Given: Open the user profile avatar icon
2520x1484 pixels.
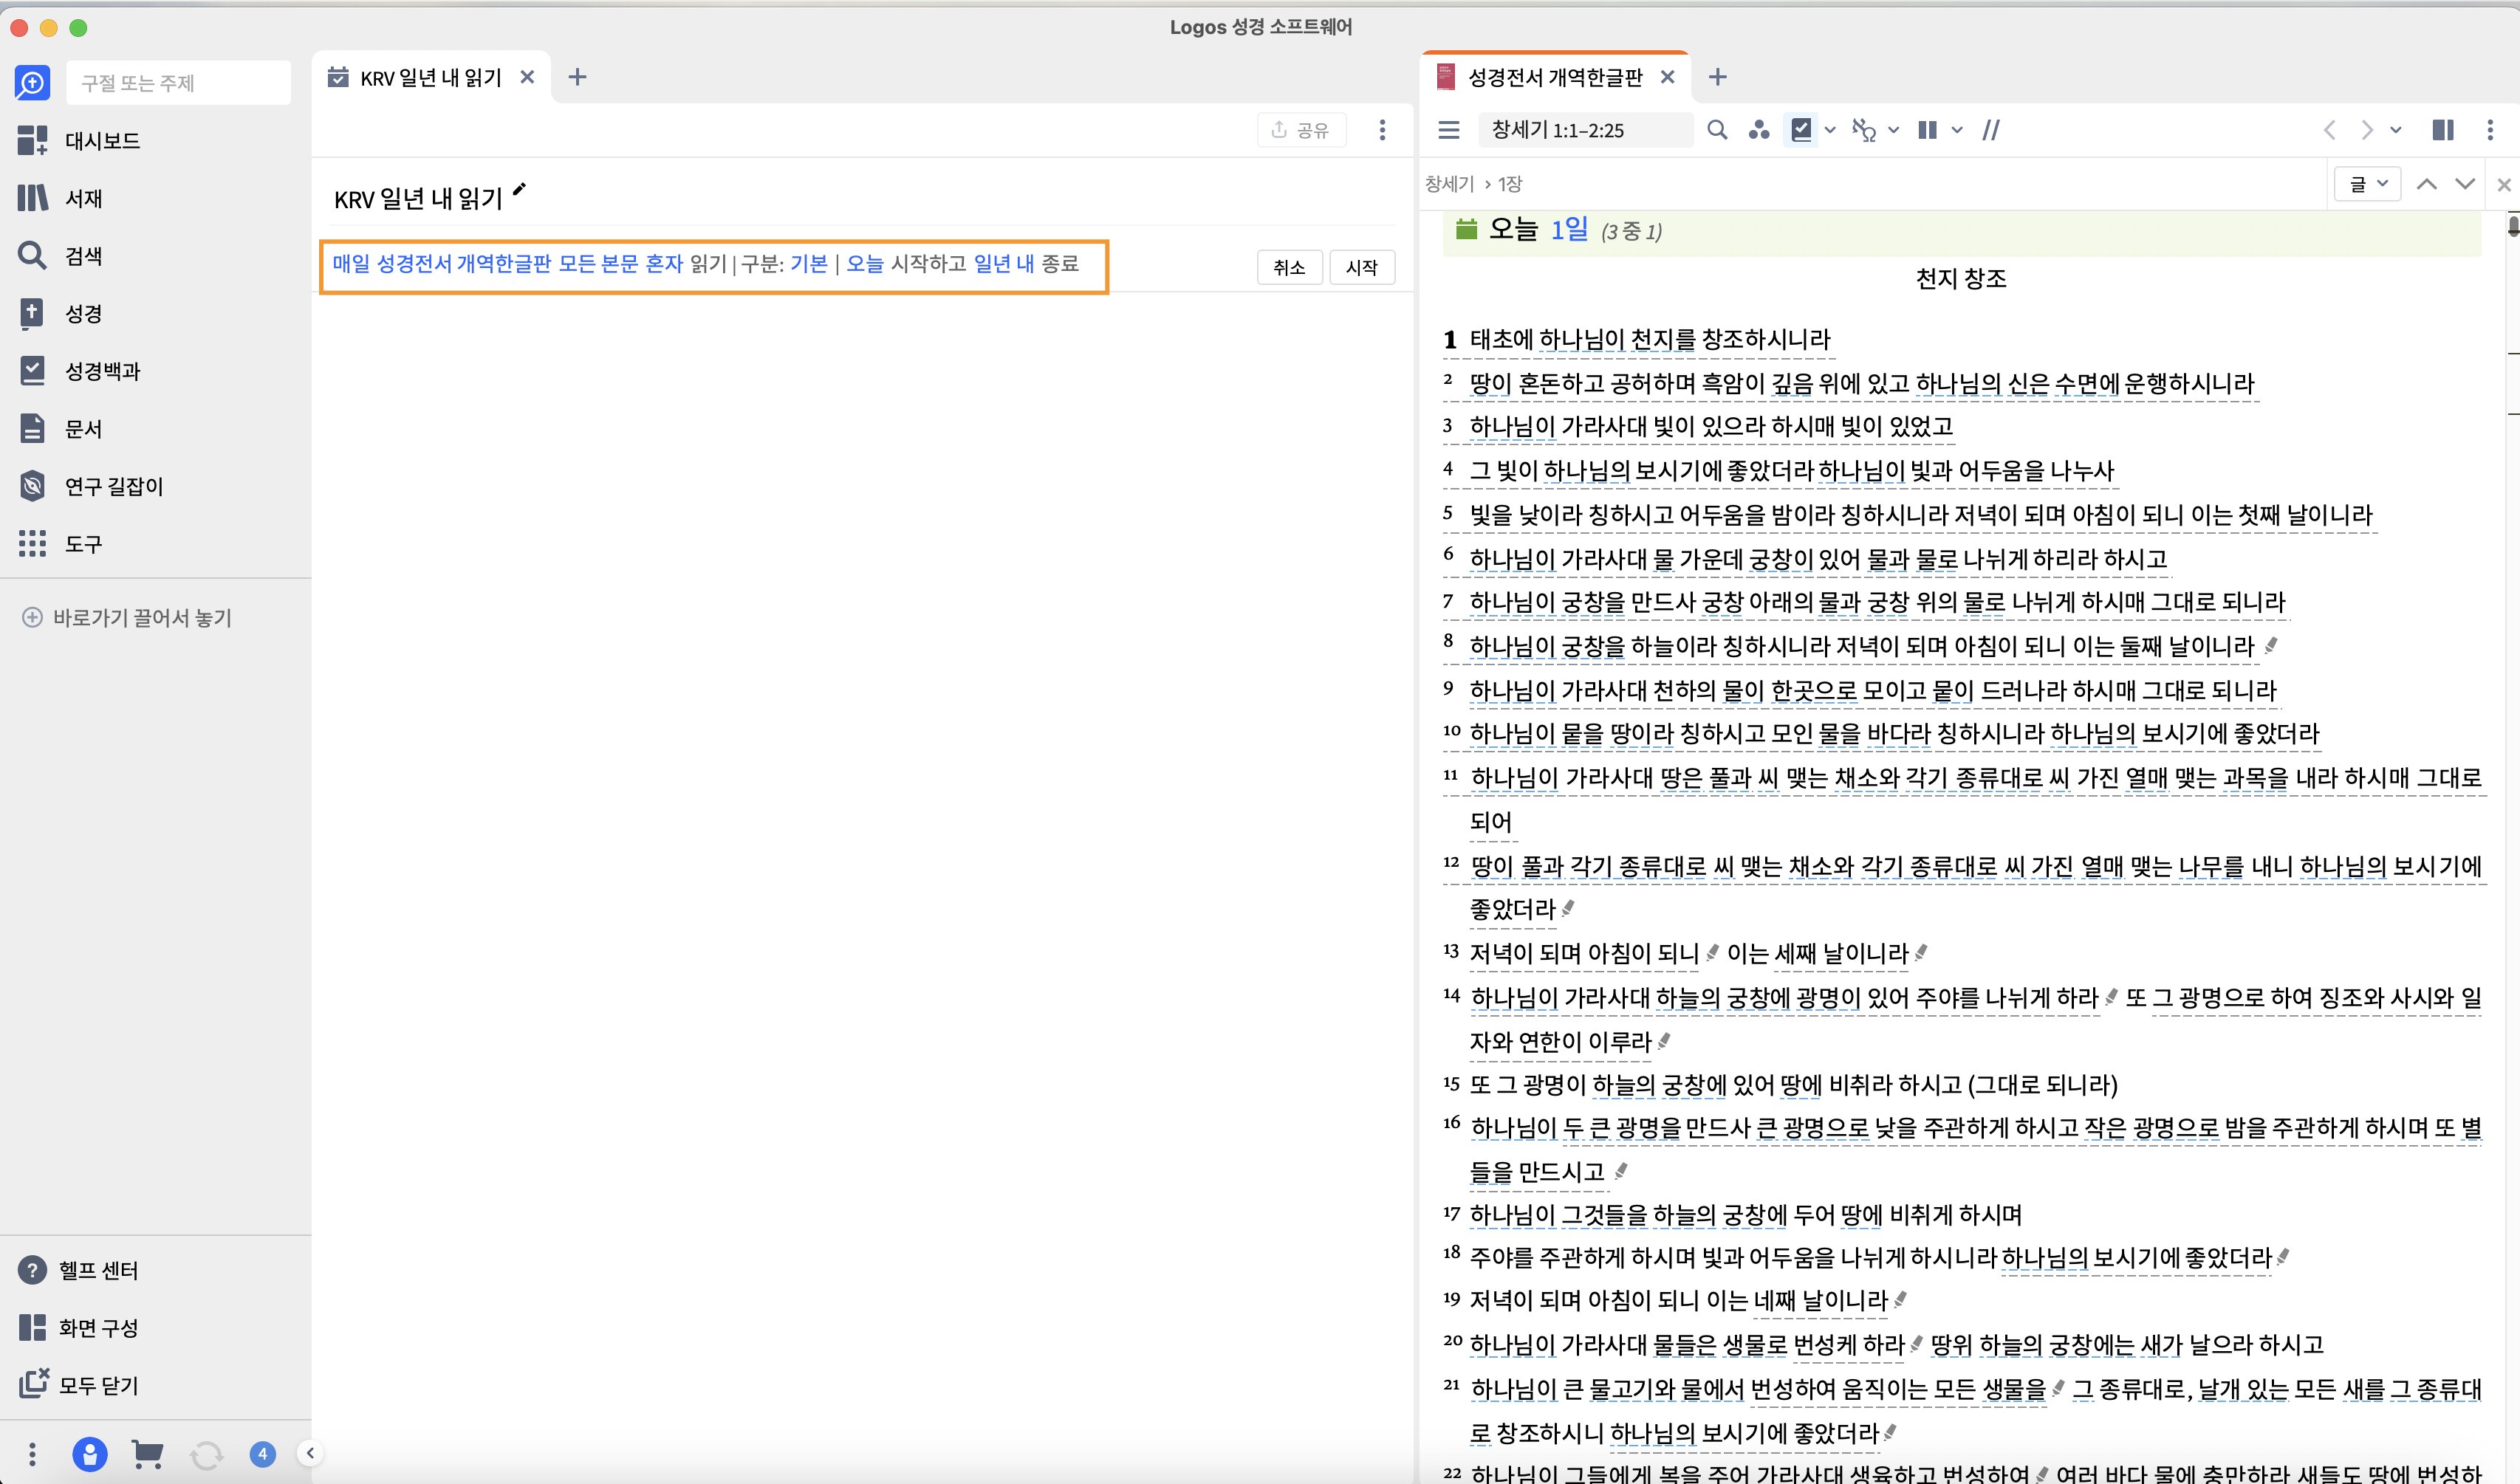Looking at the screenshot, I should coord(90,1454).
